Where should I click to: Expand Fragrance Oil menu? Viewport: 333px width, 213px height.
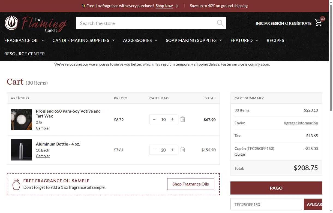(24, 40)
